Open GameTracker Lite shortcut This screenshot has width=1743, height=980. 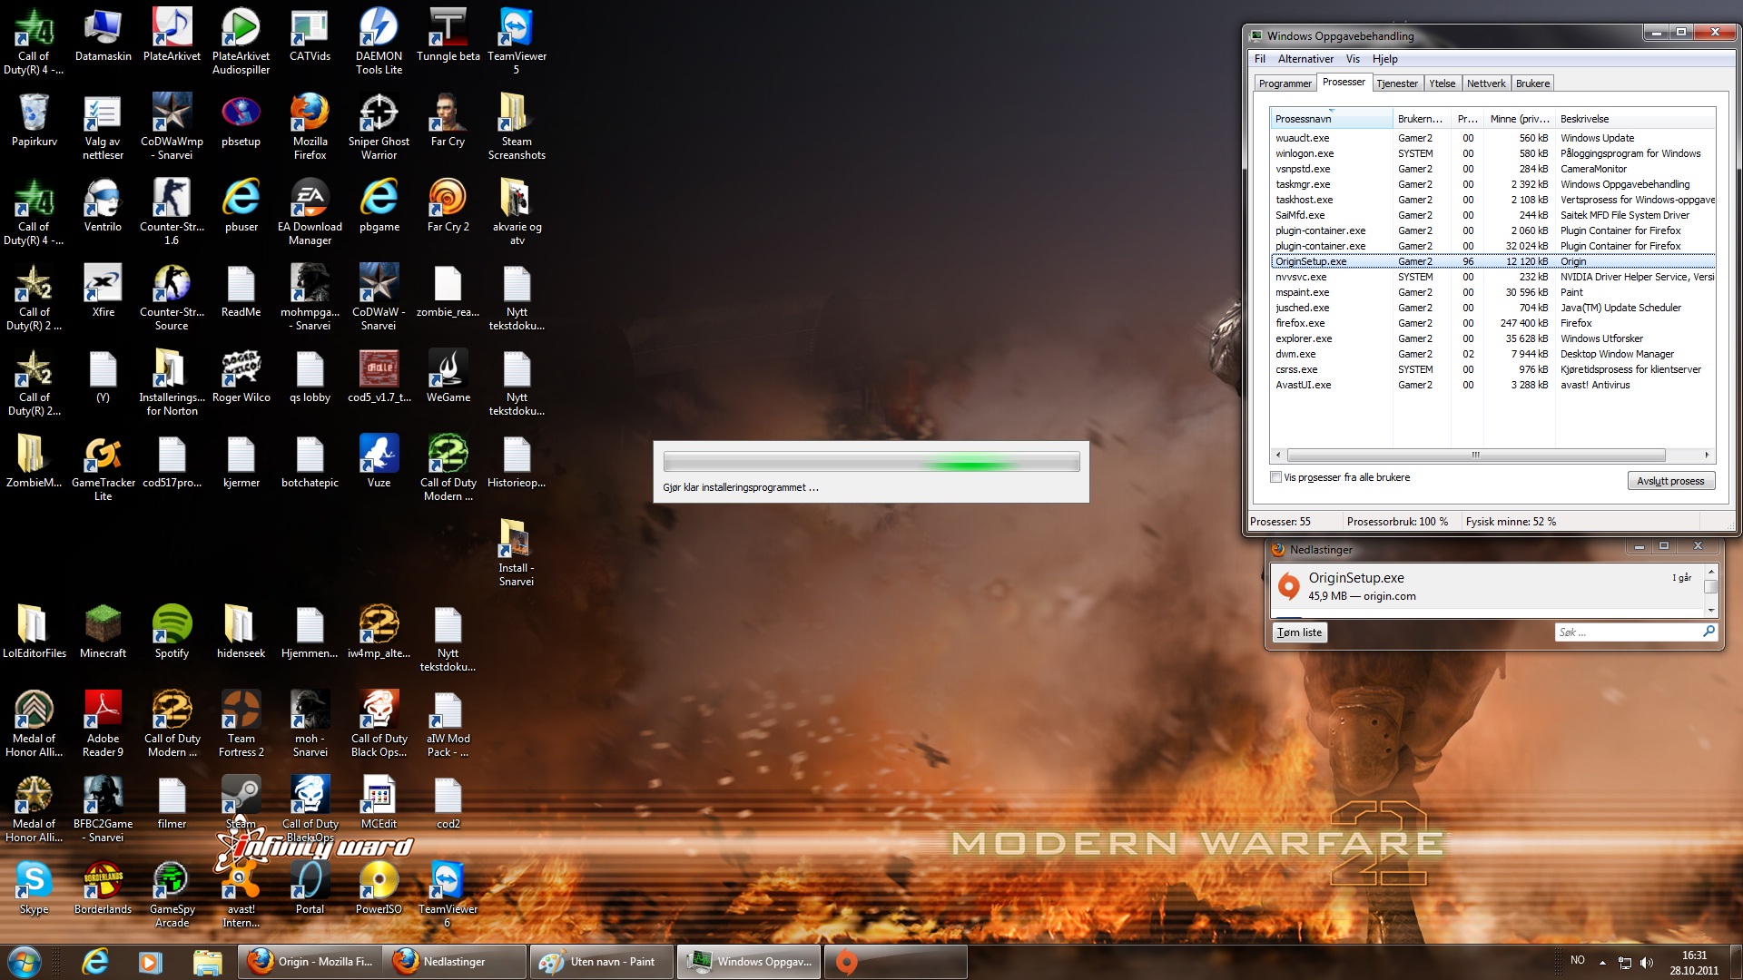pos(103,467)
